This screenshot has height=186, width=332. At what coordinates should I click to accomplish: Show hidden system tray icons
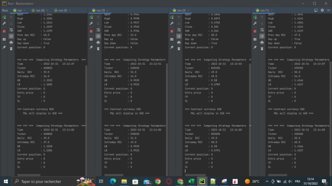[267, 181]
